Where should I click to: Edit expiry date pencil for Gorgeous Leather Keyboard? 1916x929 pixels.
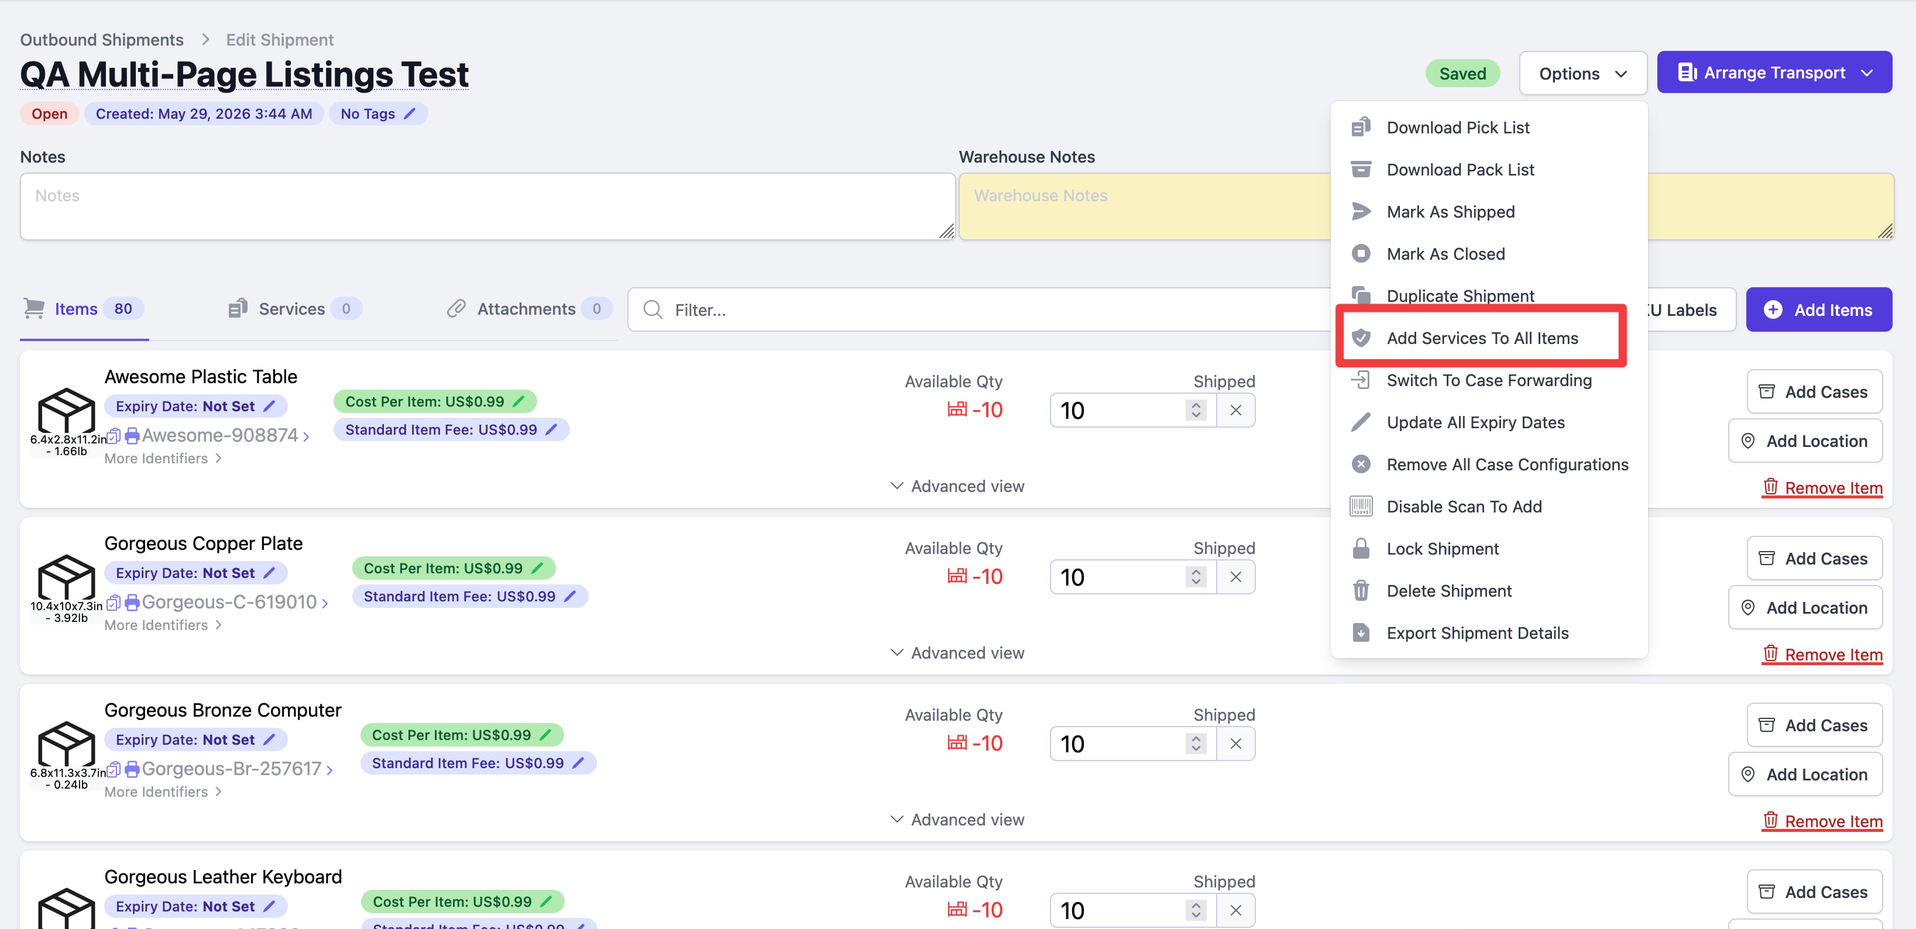pyautogui.click(x=269, y=906)
